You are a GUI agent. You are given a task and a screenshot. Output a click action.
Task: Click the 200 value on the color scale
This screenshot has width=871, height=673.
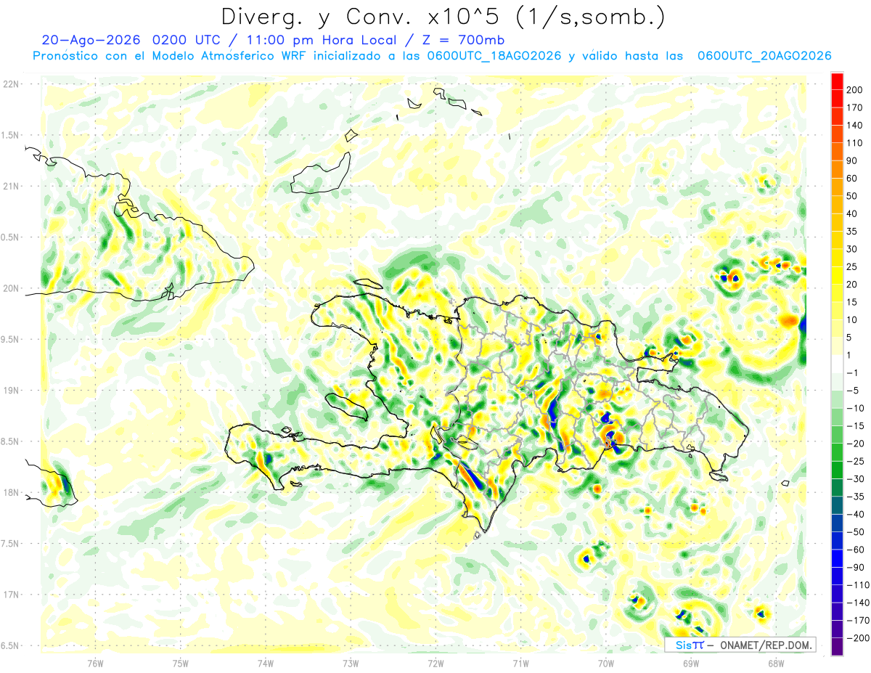(854, 90)
